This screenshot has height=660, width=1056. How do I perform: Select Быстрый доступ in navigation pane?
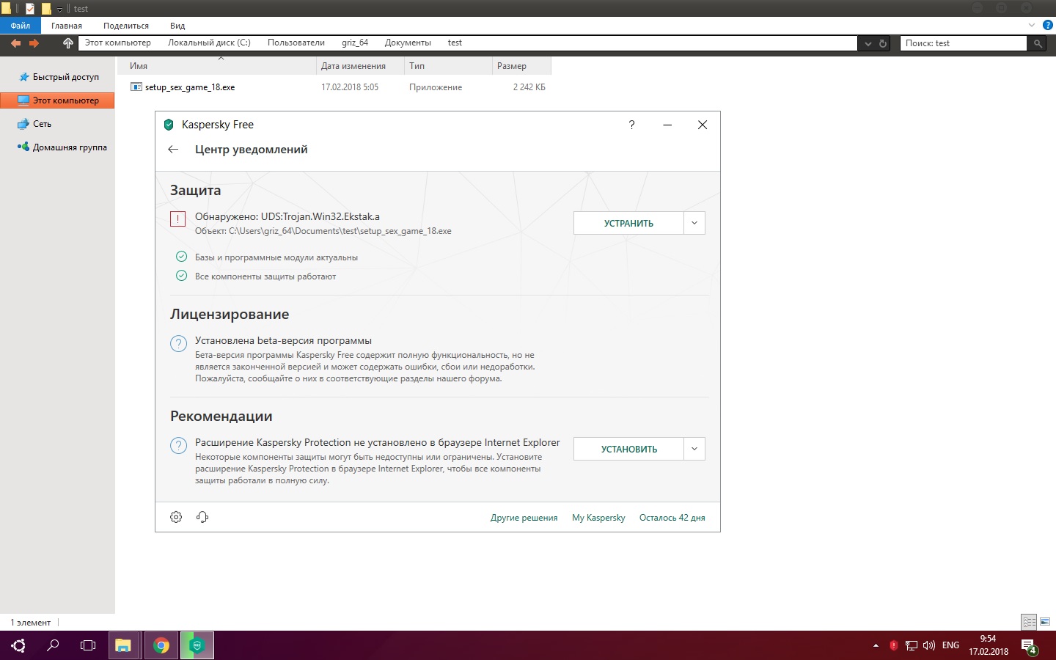[x=58, y=77]
